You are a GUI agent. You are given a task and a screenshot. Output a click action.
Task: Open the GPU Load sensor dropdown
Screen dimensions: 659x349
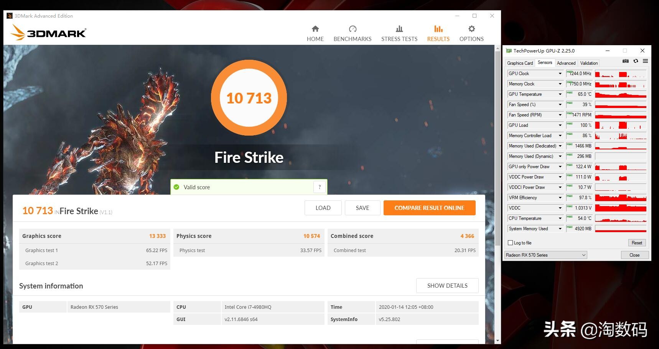tap(560, 125)
